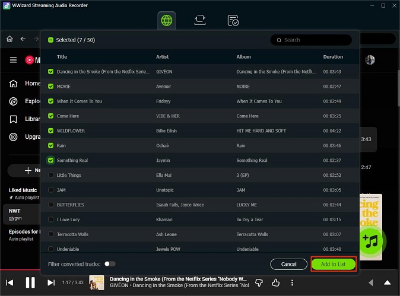The height and width of the screenshot is (296, 400).
Task: Click the YouTube Music logo
Action: [33, 60]
